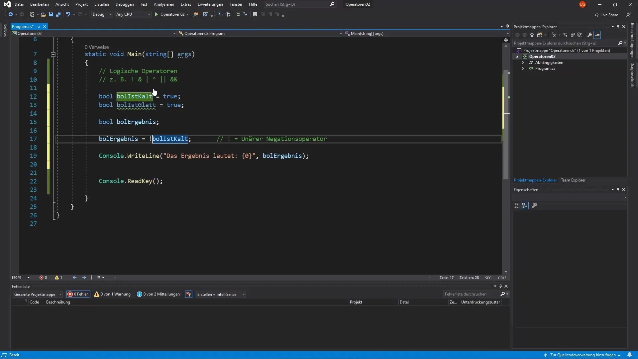Click the collapse all icon in explorer

click(573, 35)
